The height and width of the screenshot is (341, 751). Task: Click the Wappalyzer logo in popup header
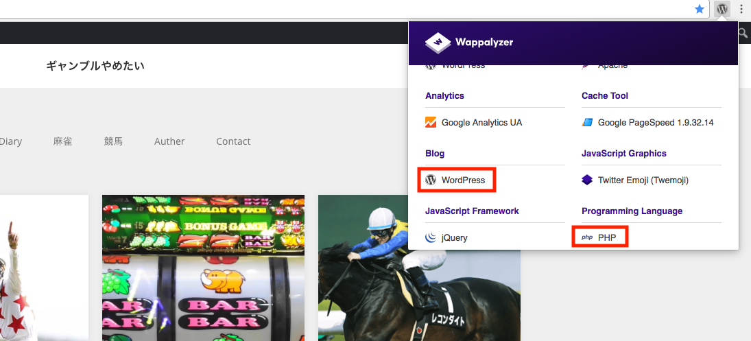438,43
